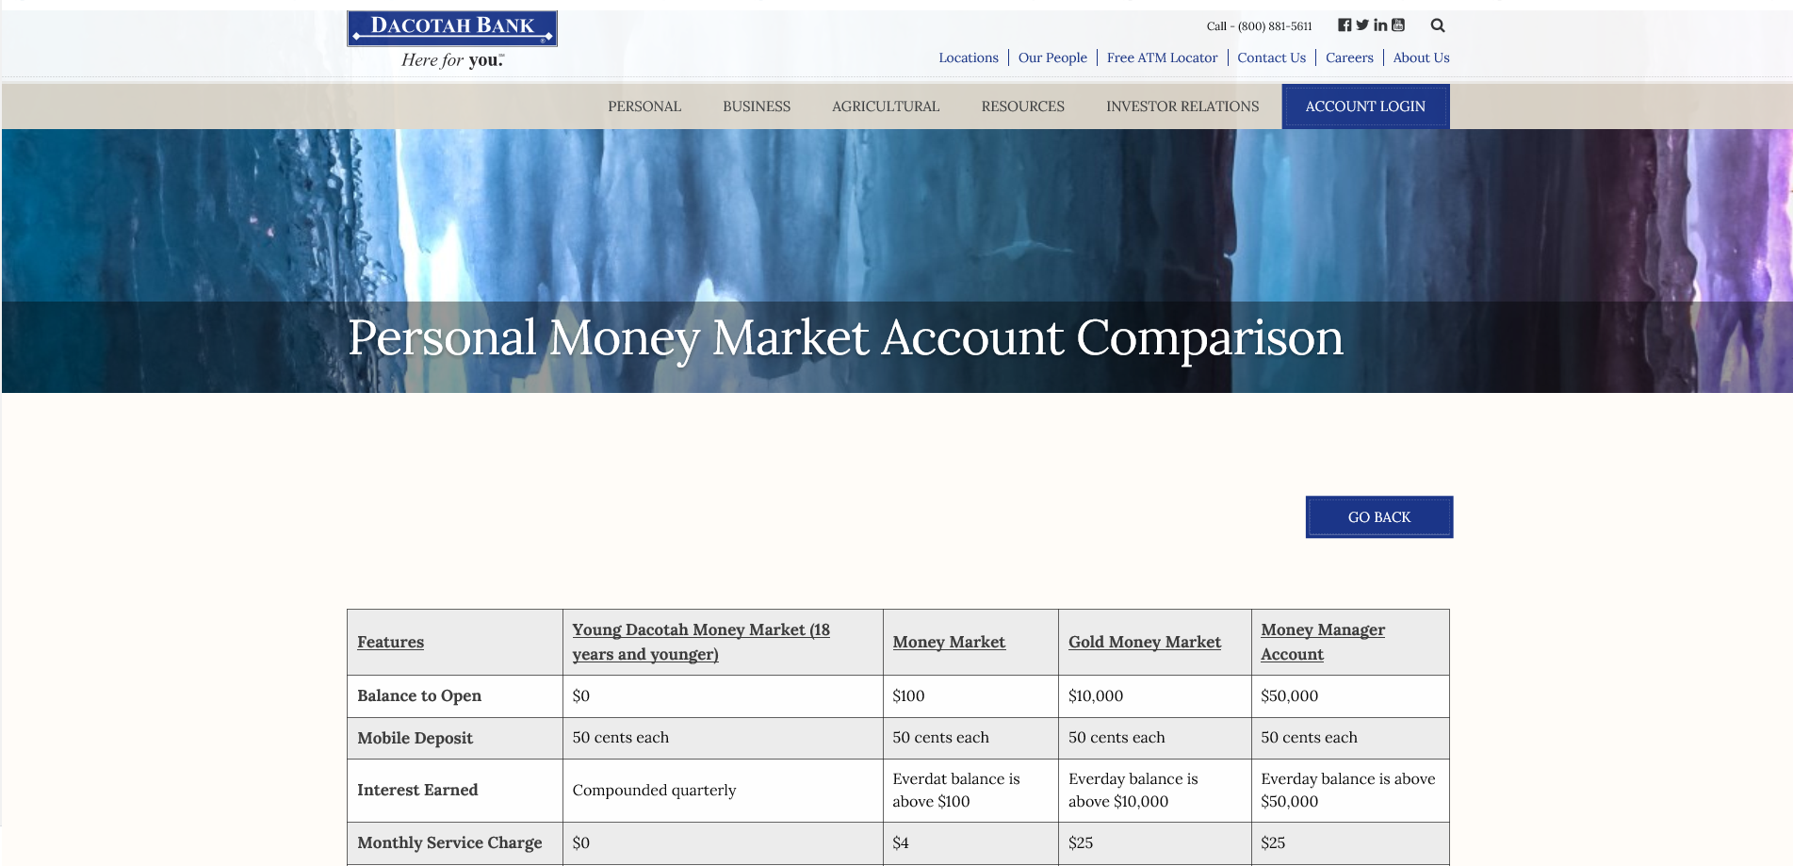The height and width of the screenshot is (866, 1793).
Task: Expand the Agricultural navigation menu
Action: point(886,106)
